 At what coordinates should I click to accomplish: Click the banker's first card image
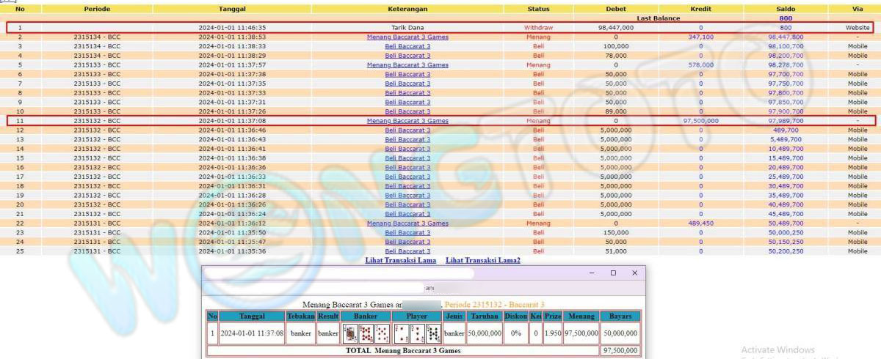[350, 333]
